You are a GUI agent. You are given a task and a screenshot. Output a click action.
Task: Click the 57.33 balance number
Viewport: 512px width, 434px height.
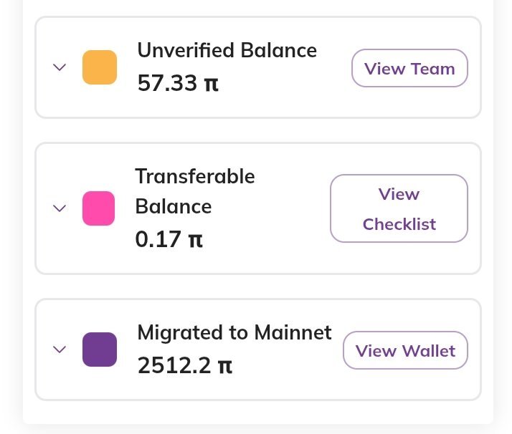(167, 84)
